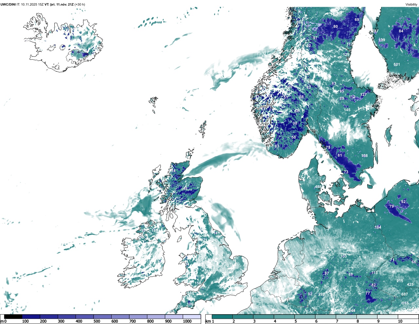Click the black 0–100 m legend swatch
Viewport: 419px width, 324px height.
(13, 316)
